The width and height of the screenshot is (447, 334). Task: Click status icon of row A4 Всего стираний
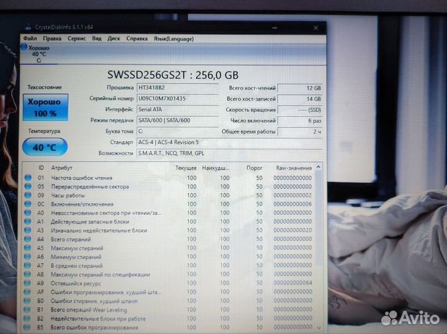28,239
